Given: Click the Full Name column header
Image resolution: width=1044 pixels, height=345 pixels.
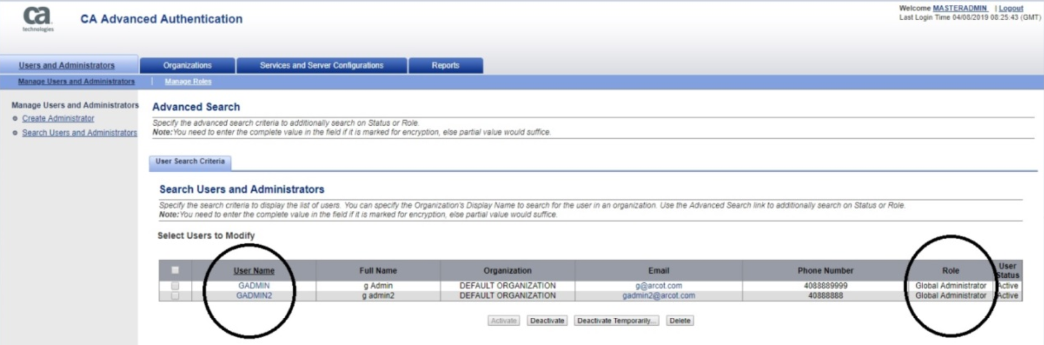Looking at the screenshot, I should click(378, 271).
